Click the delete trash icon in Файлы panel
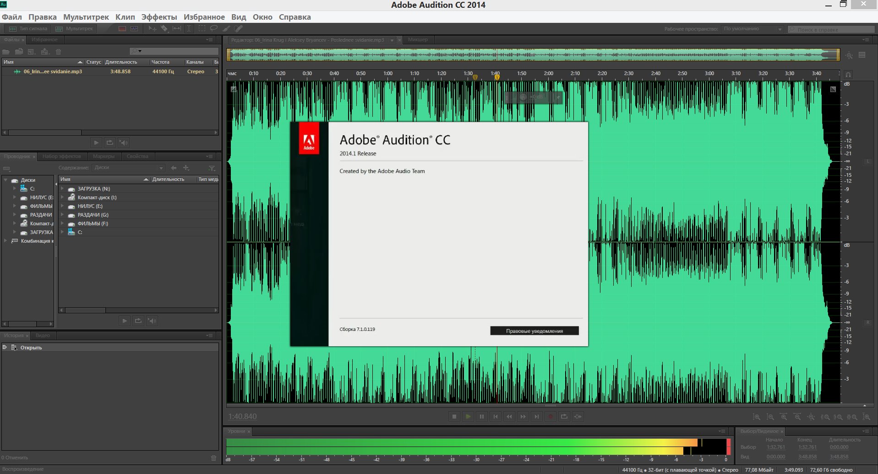The width and height of the screenshot is (878, 474). pos(59,51)
